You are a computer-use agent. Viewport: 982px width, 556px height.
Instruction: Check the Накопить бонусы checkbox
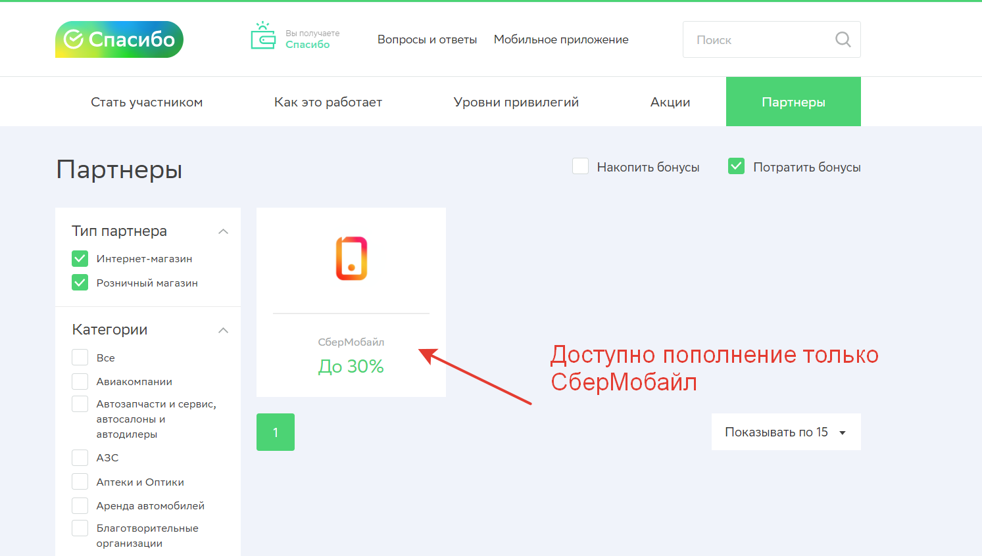[x=580, y=166]
